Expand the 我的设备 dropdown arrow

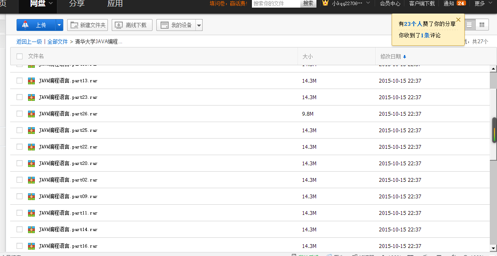(199, 25)
